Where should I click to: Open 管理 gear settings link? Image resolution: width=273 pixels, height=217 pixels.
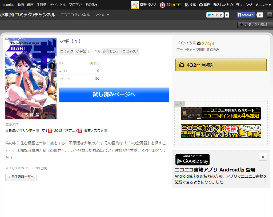204,5
